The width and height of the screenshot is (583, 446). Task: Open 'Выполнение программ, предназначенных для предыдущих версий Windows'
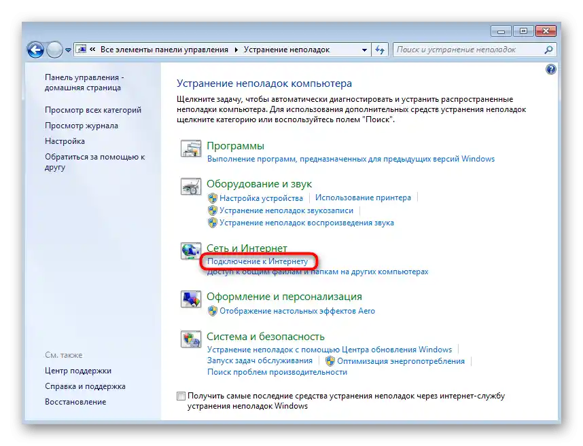pyautogui.click(x=351, y=159)
